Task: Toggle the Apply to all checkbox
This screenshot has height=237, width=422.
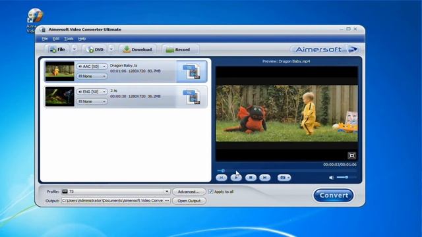Action: pos(211,192)
